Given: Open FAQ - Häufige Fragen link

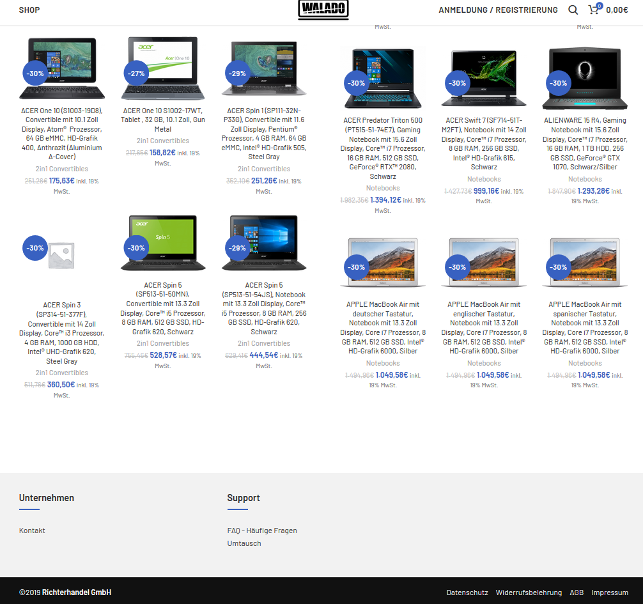Looking at the screenshot, I should pyautogui.click(x=262, y=530).
